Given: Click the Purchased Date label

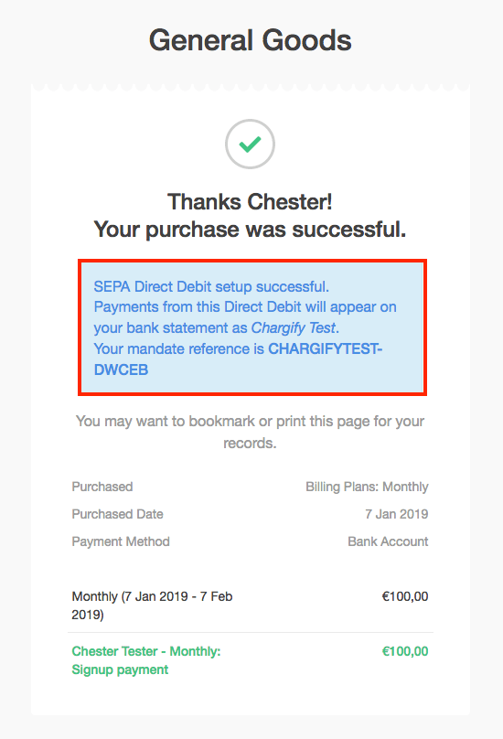Looking at the screenshot, I should click(x=117, y=514).
